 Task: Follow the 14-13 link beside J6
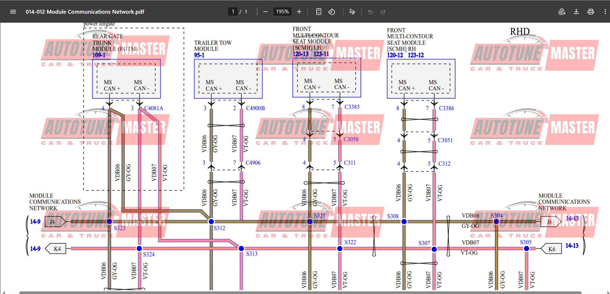tap(572, 218)
